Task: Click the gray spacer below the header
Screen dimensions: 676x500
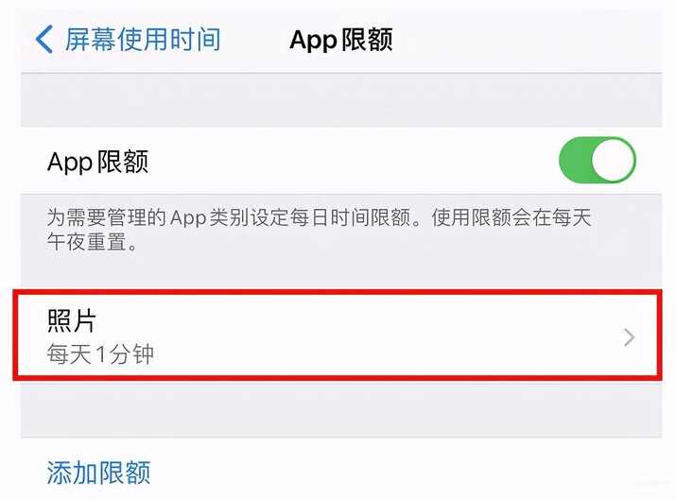Action: point(341,100)
